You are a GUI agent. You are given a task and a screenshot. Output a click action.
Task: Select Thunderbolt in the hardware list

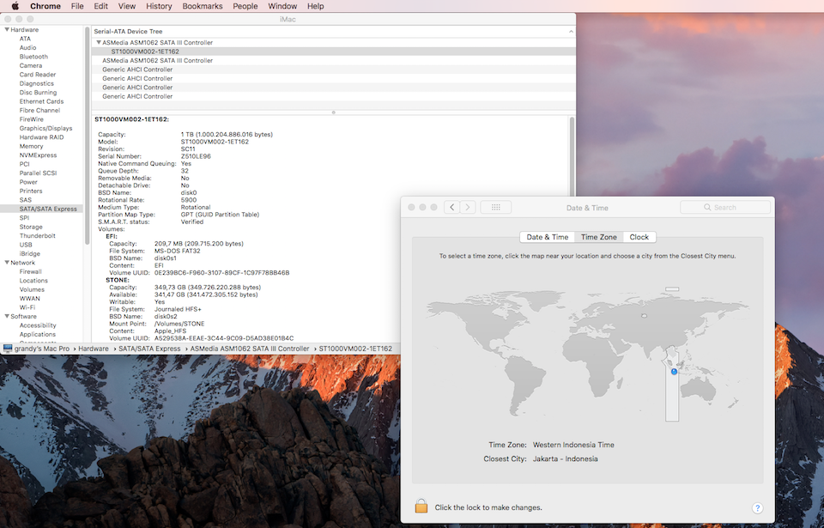pyautogui.click(x=37, y=236)
